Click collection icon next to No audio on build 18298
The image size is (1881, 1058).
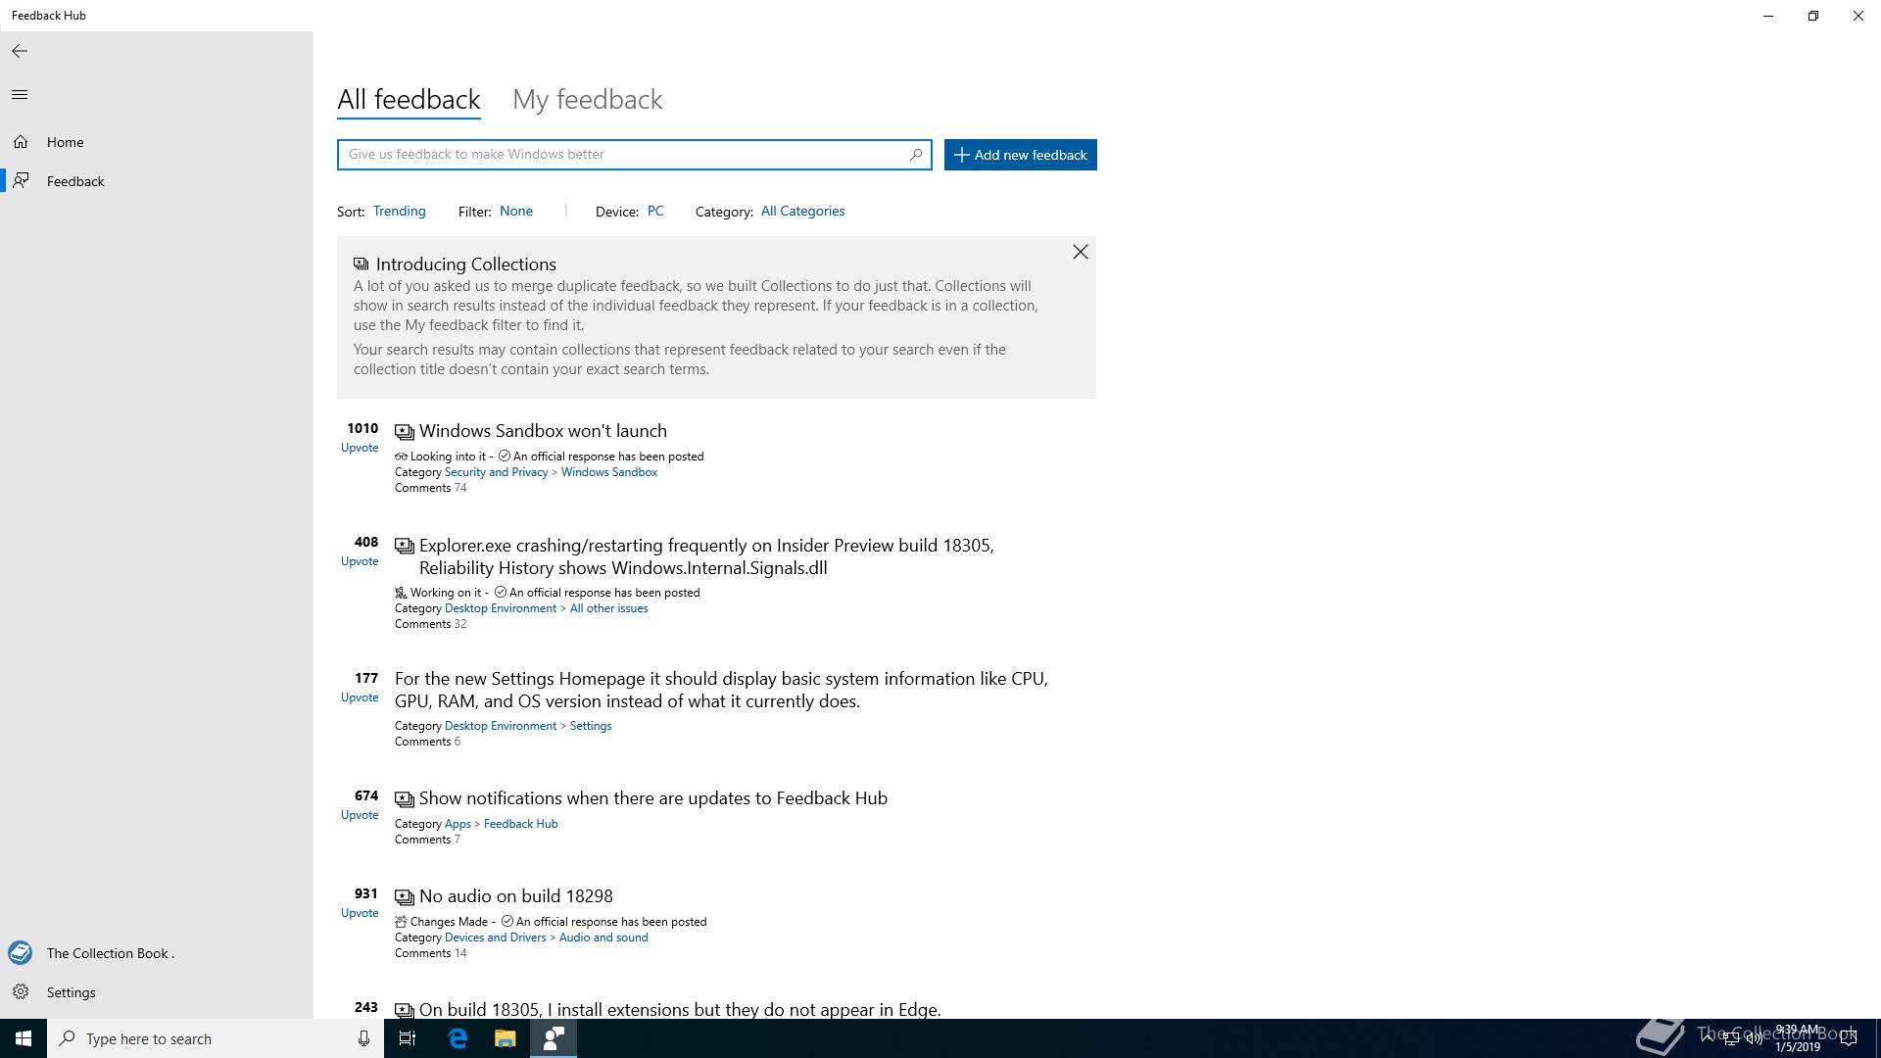[405, 897]
